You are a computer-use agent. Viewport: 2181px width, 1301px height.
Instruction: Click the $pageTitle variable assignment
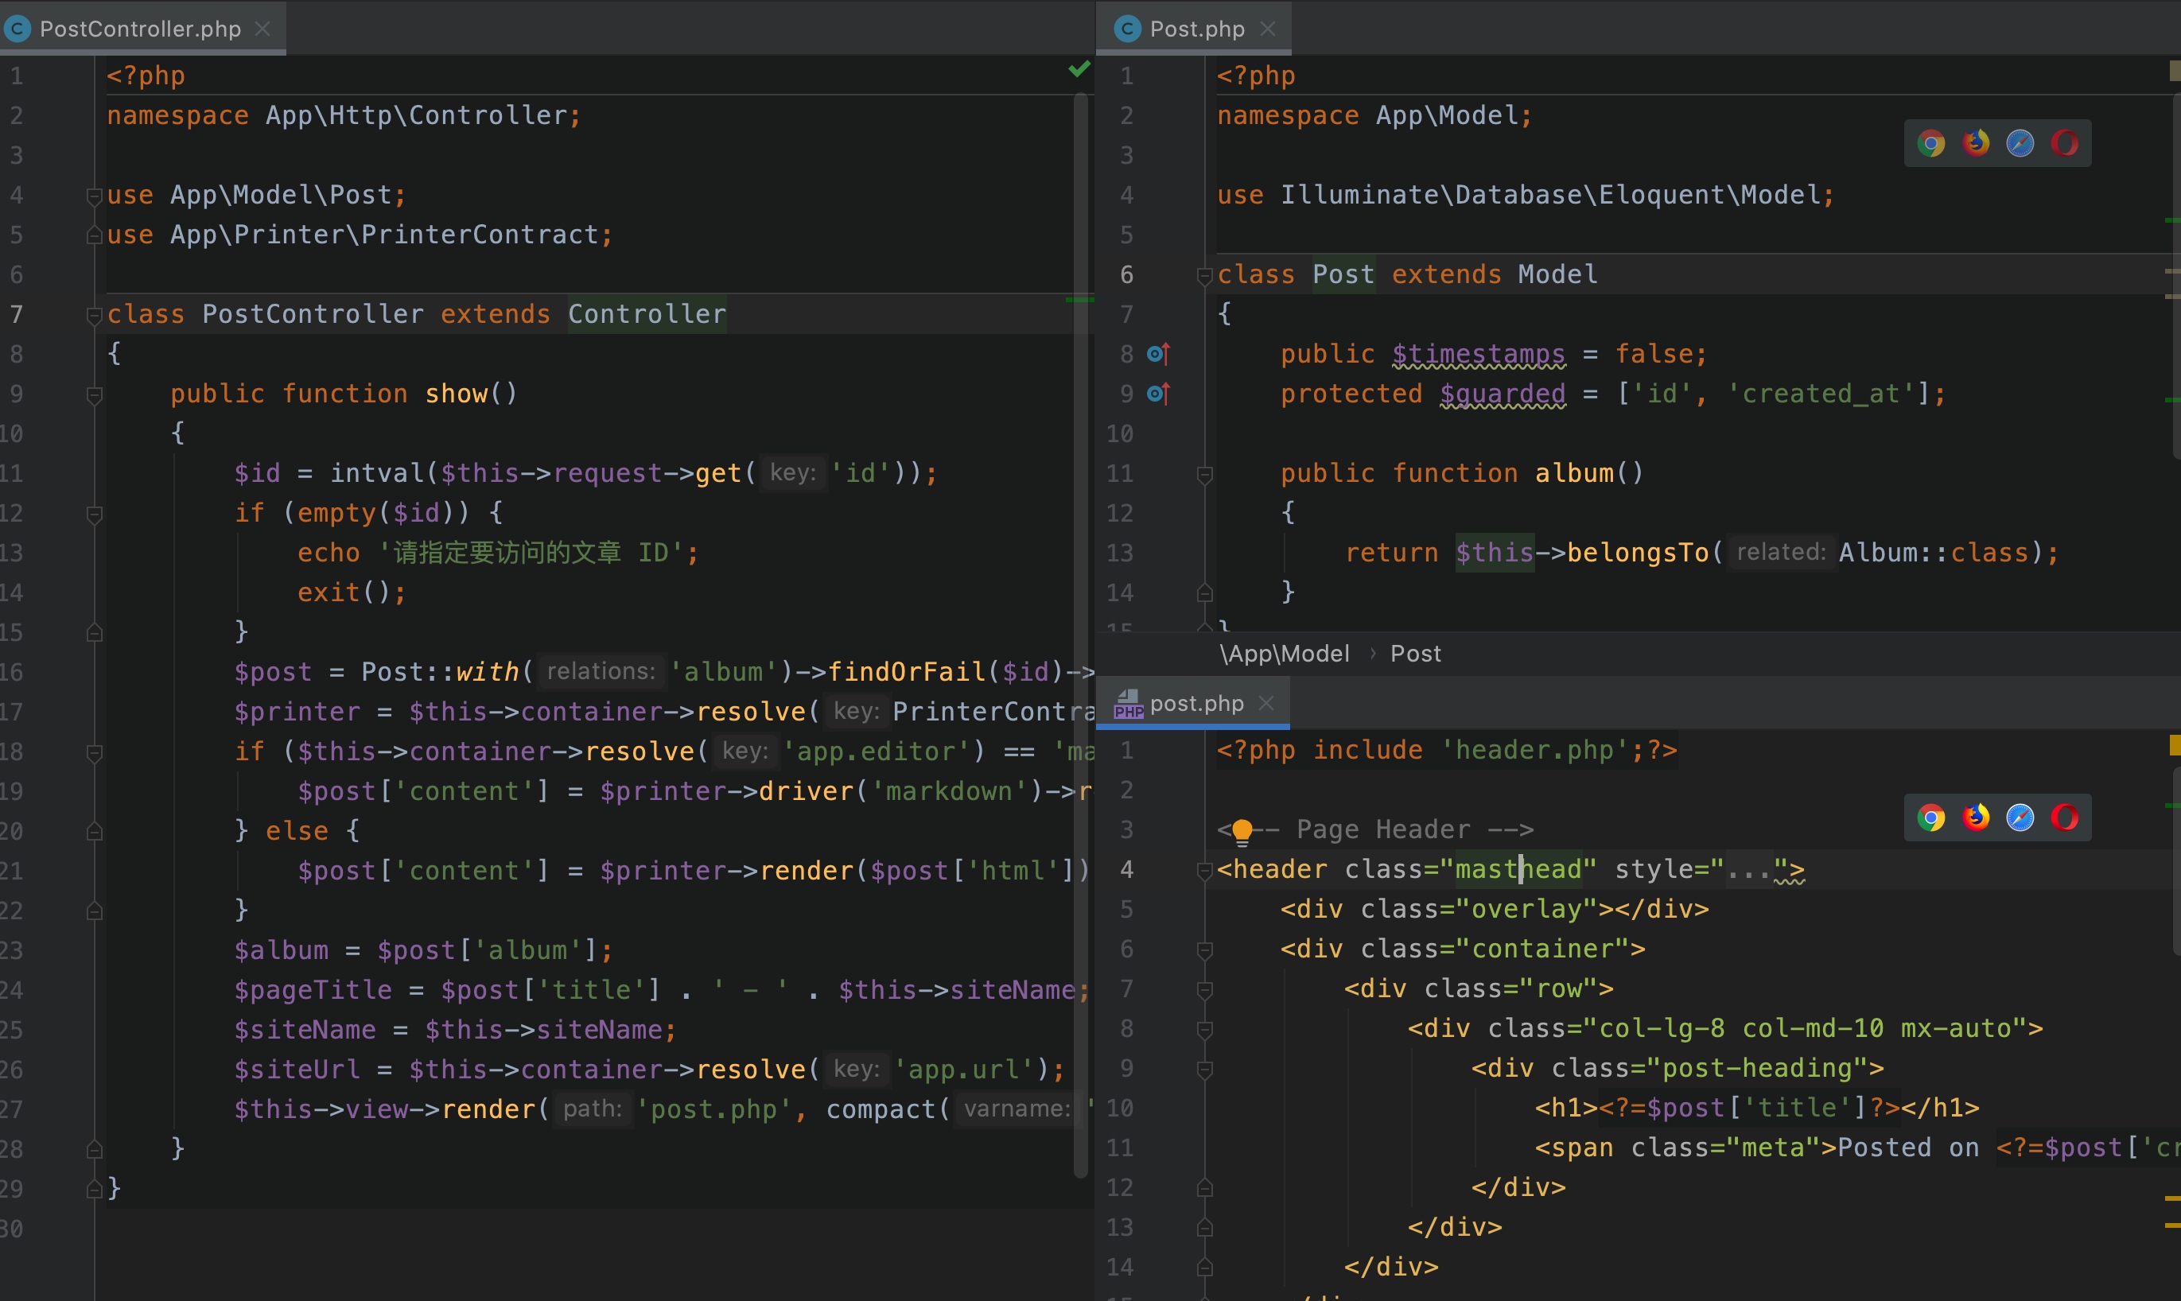pos(313,991)
